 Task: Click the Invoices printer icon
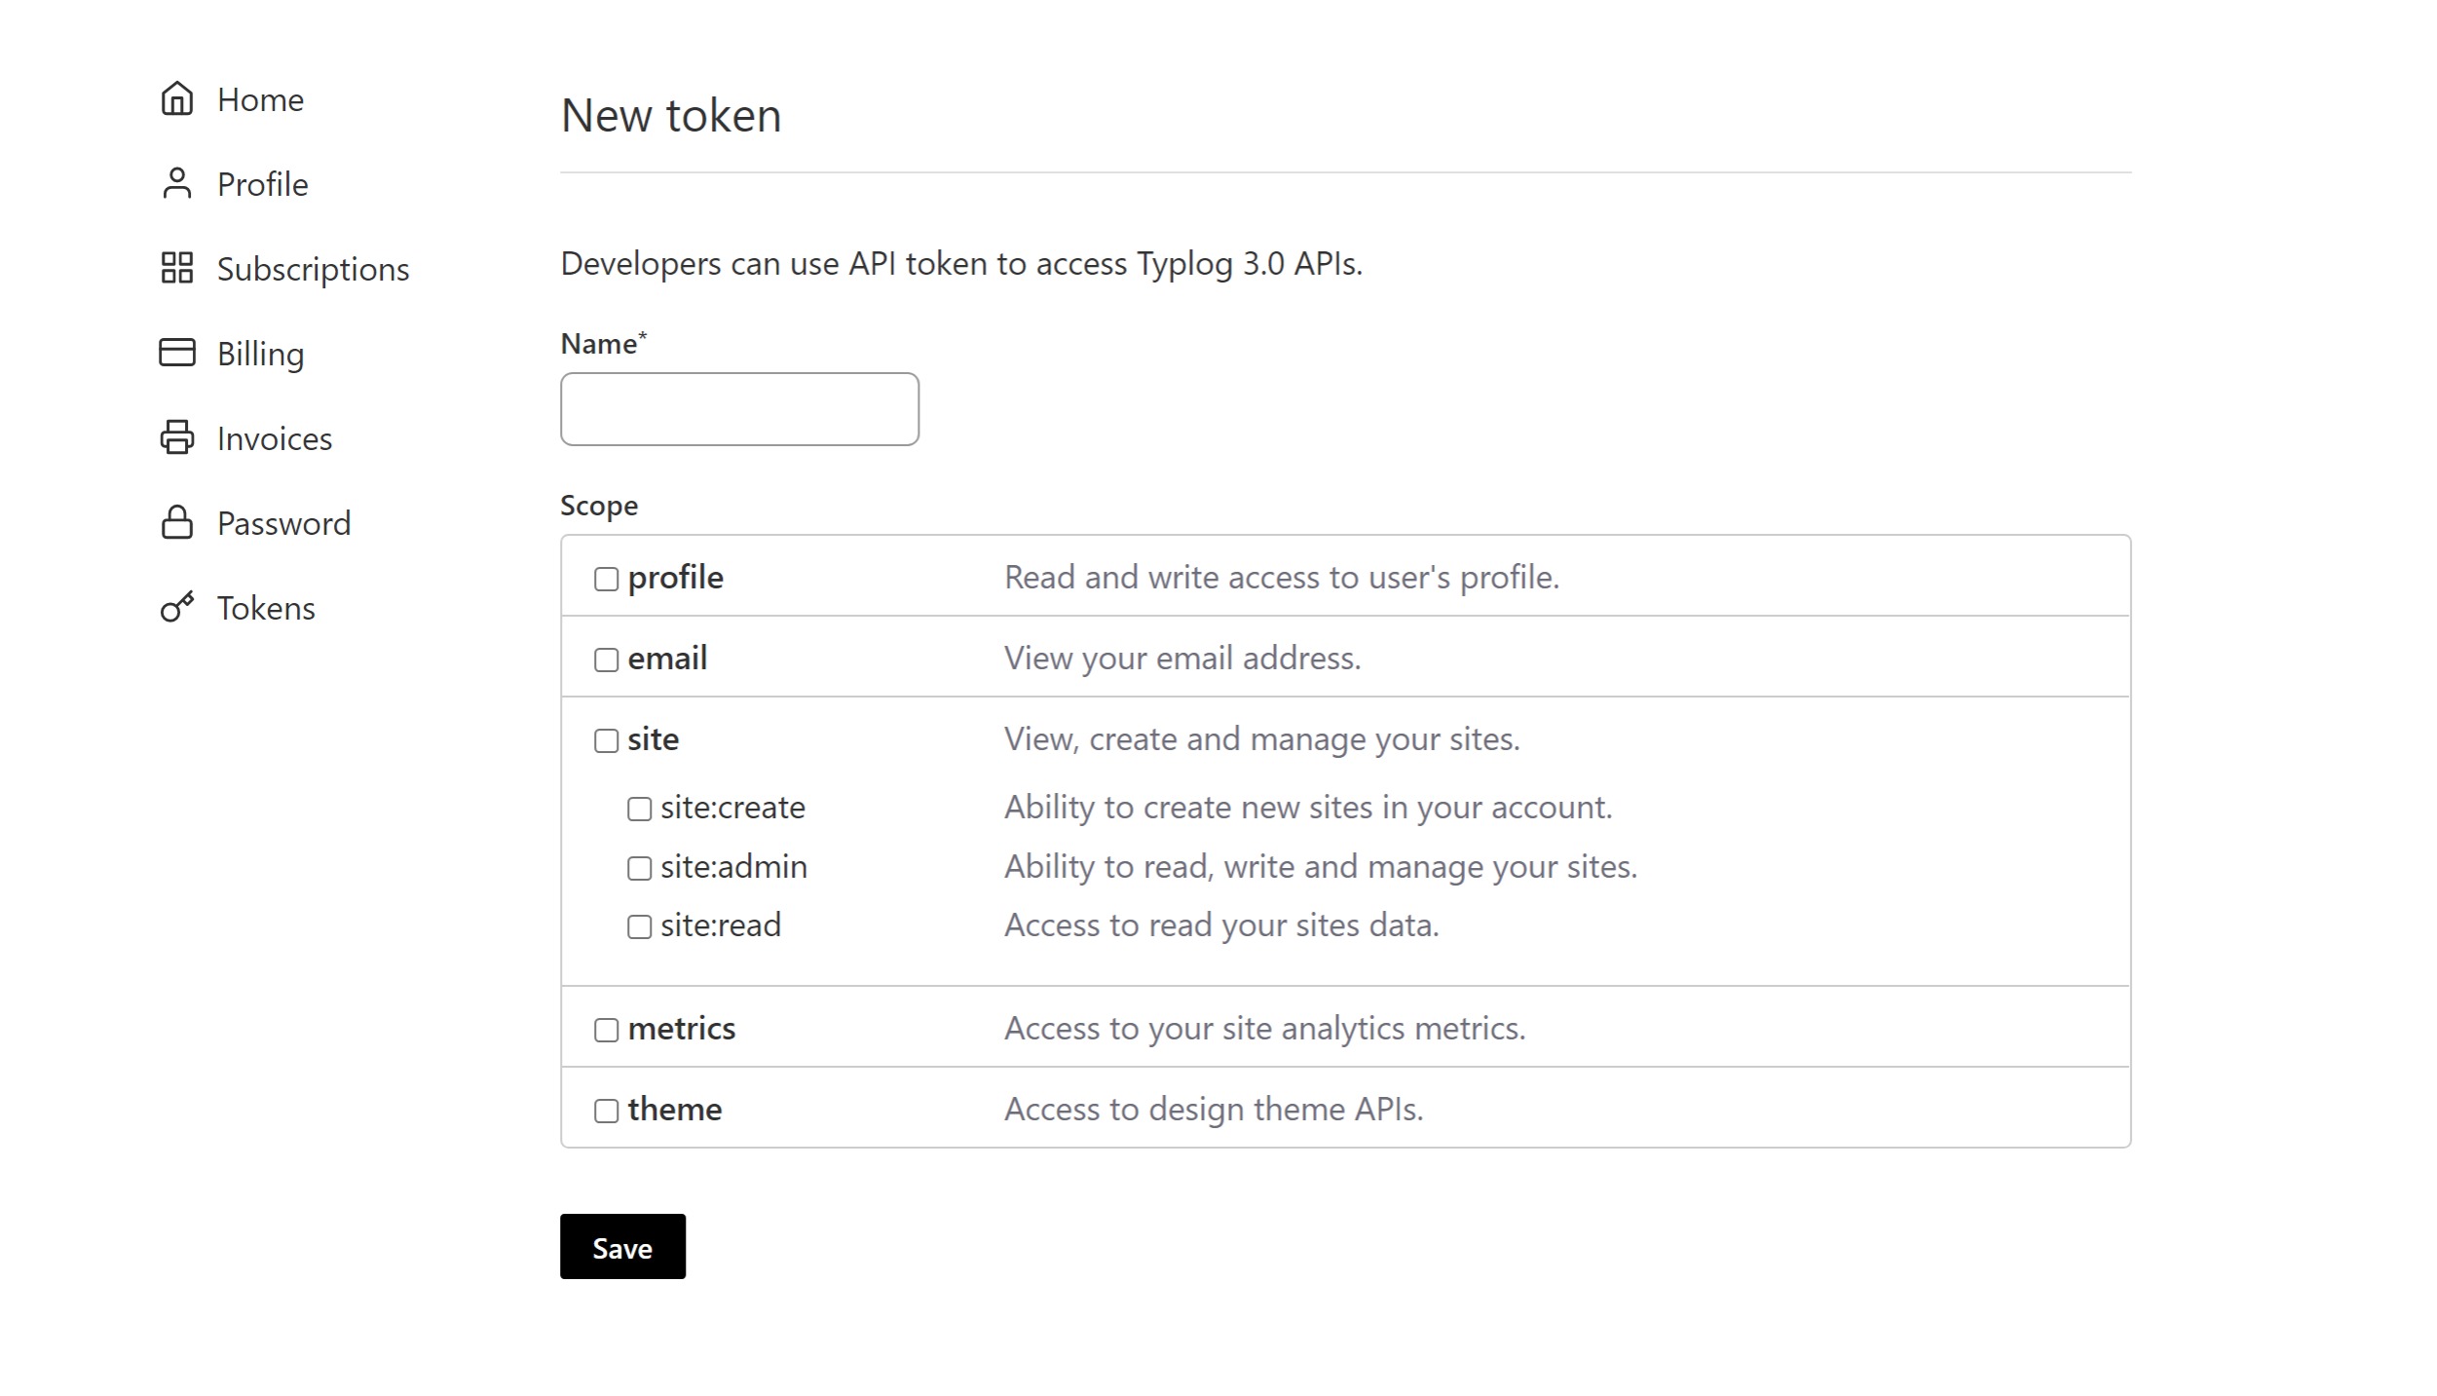pos(175,436)
